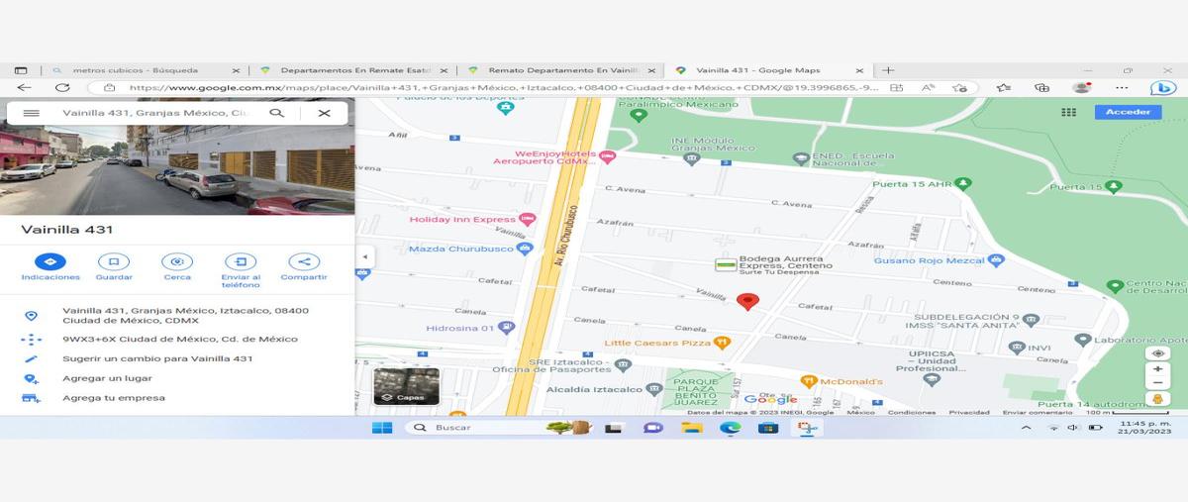This screenshot has height=502, width=1188.
Task: Open the street view photo of Vainilla 431
Action: click(177, 169)
